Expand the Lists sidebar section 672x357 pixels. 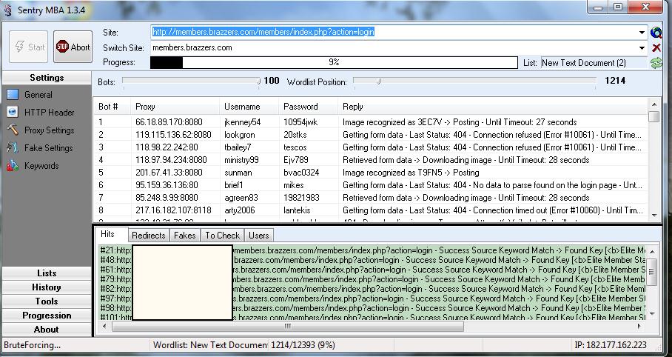point(47,273)
